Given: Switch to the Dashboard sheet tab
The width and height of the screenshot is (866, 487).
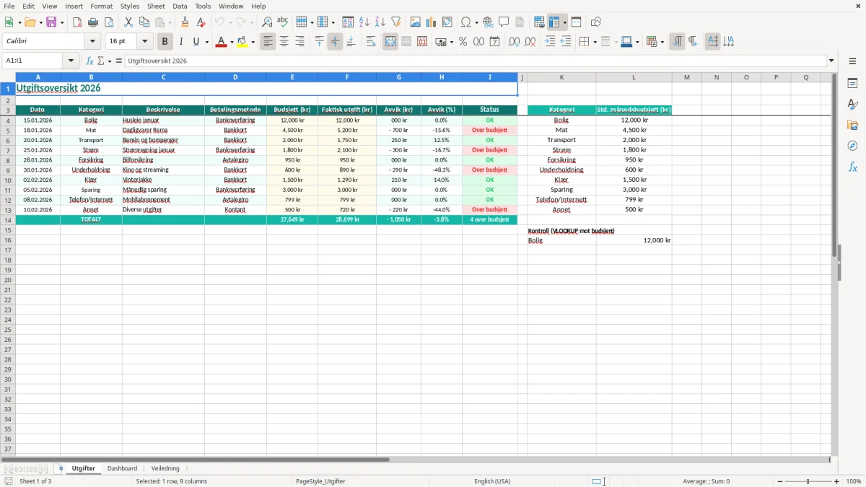Looking at the screenshot, I should [x=122, y=468].
